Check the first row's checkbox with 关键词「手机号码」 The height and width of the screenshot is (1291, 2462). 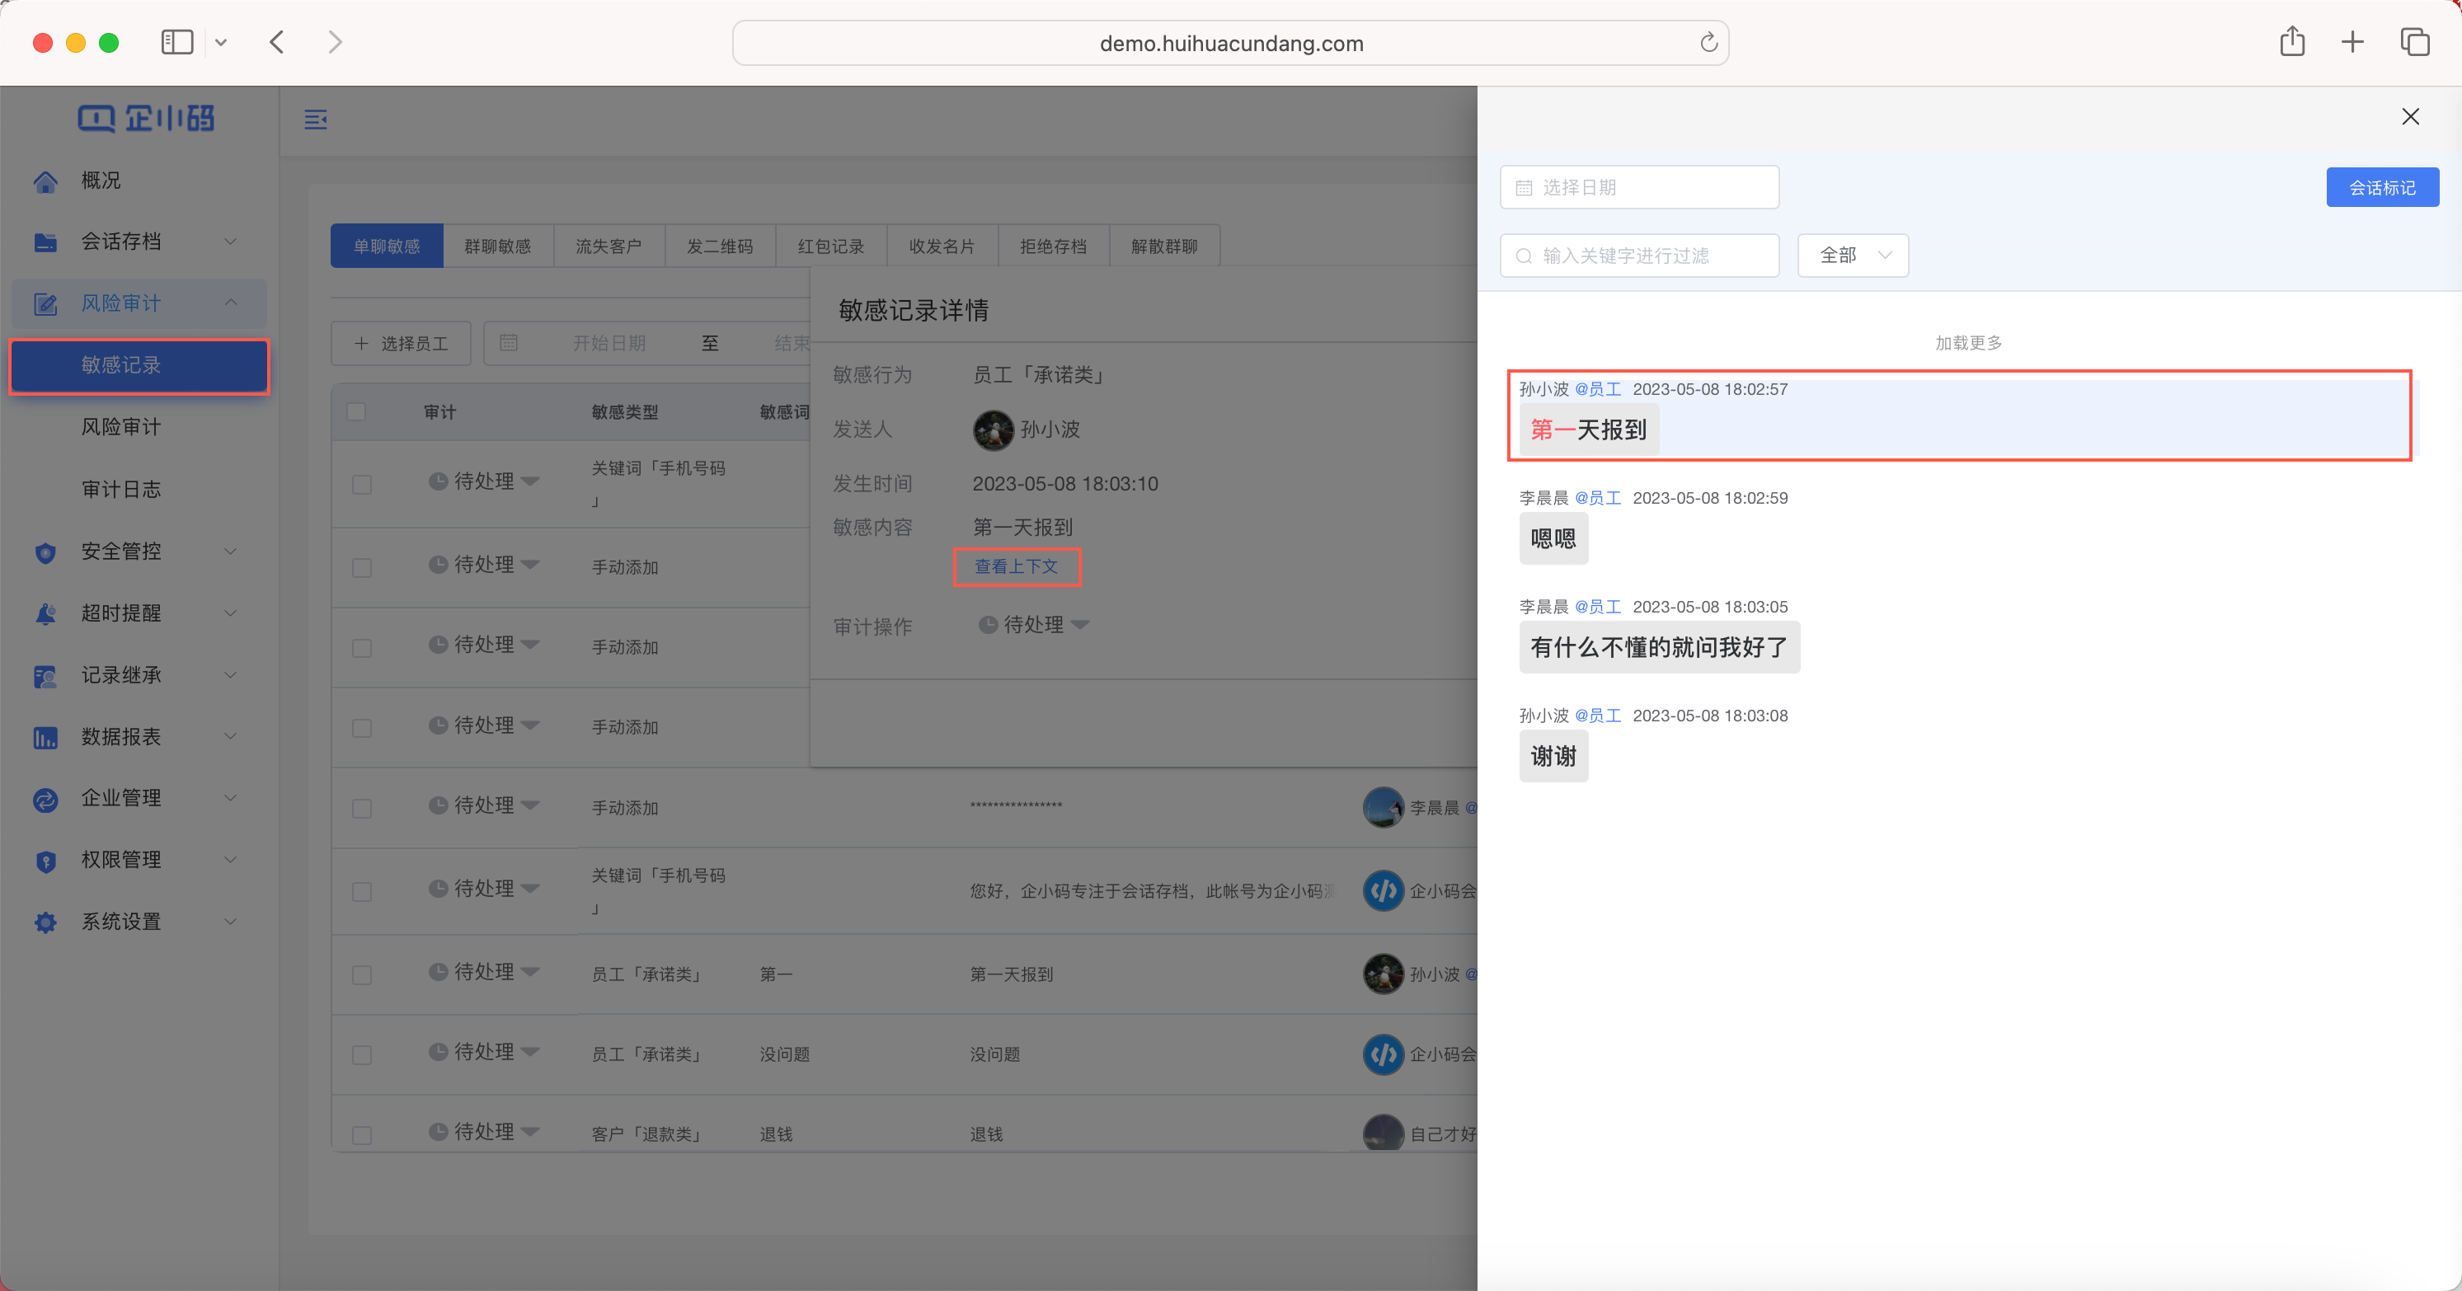[x=362, y=485]
